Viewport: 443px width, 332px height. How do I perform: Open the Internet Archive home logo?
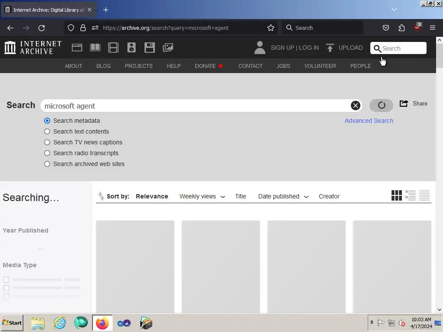[33, 48]
